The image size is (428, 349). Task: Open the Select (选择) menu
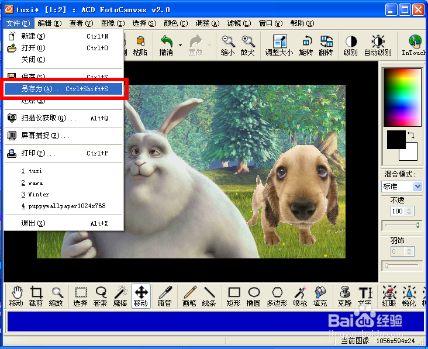(x=144, y=23)
